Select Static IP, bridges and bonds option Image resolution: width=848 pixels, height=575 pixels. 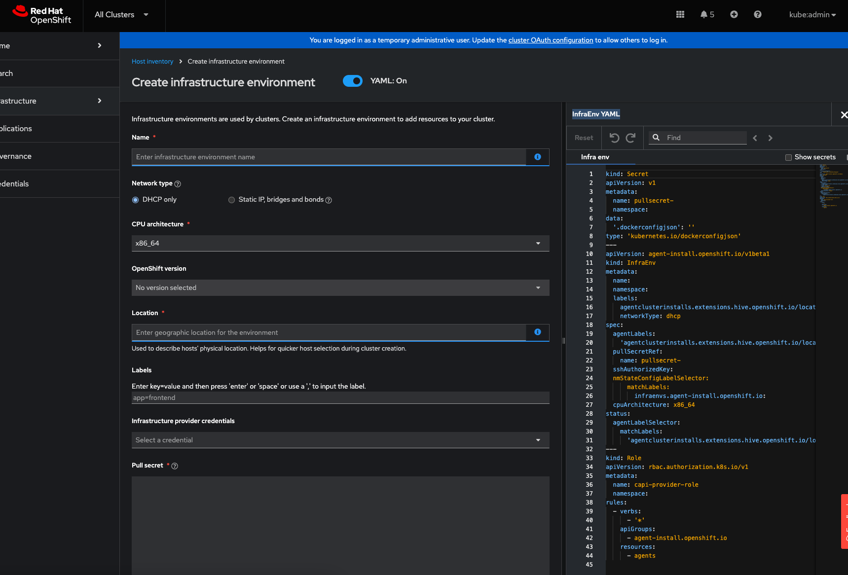click(231, 200)
